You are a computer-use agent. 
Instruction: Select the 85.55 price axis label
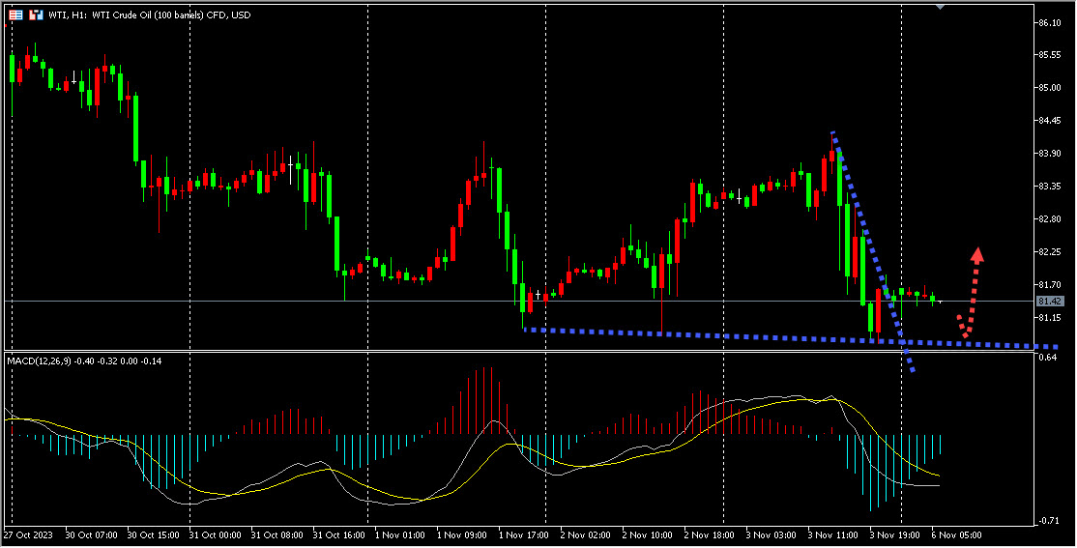[x=1050, y=55]
